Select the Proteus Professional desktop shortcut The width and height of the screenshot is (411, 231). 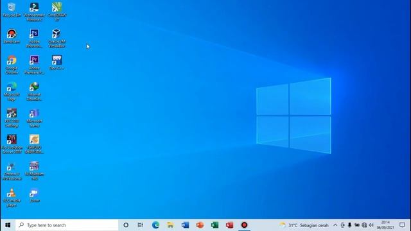(x=12, y=171)
